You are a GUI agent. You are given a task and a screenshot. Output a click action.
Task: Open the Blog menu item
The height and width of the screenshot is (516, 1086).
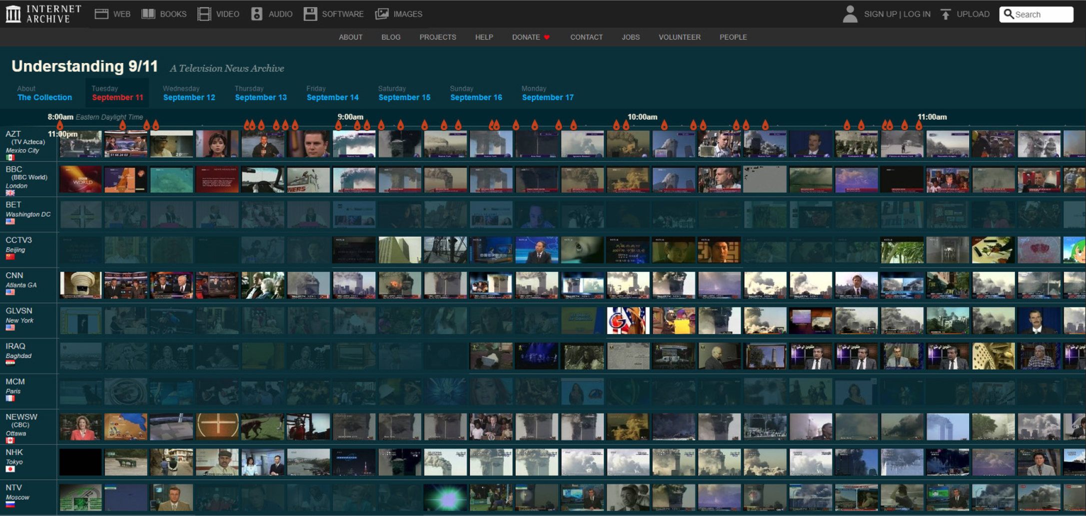click(391, 37)
